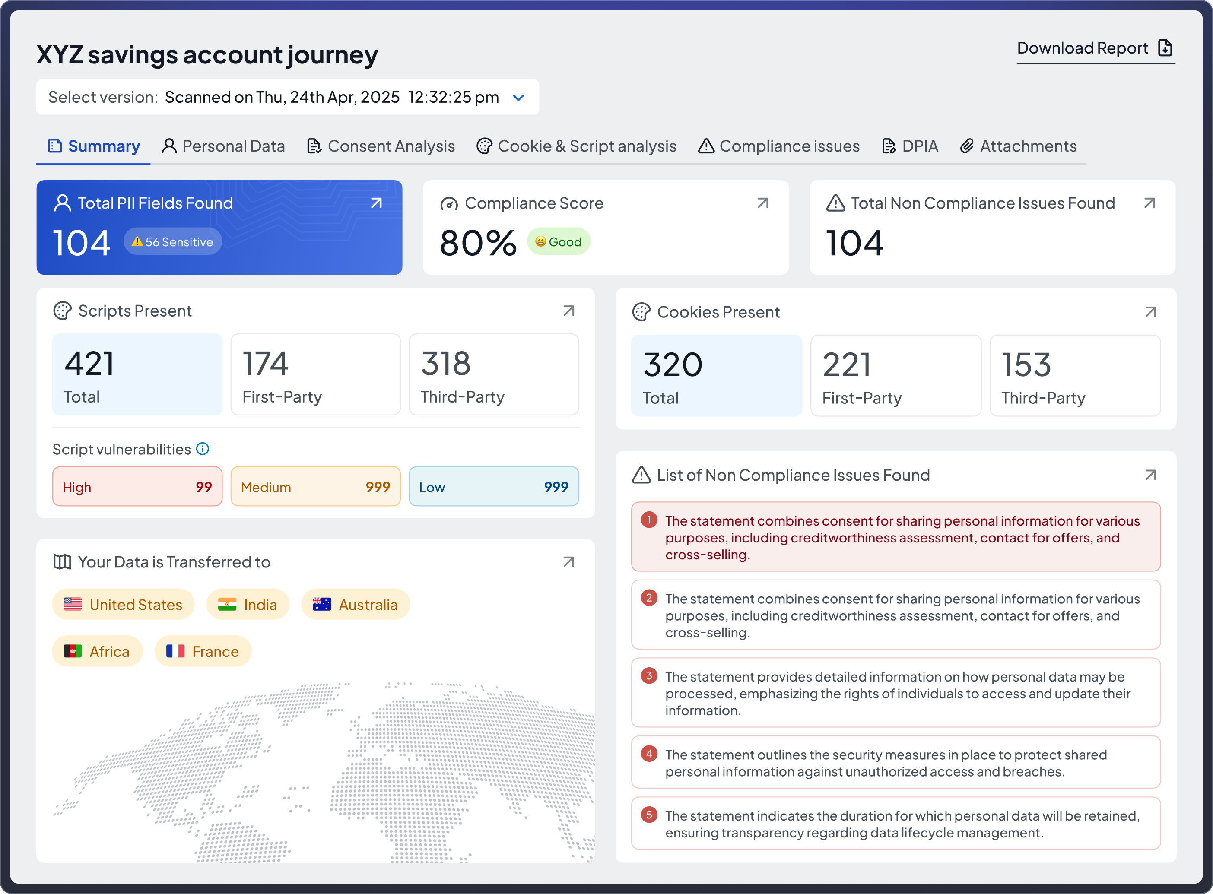Expand Cookies Present card via arrow icon
Image resolution: width=1213 pixels, height=894 pixels.
coord(1151,312)
